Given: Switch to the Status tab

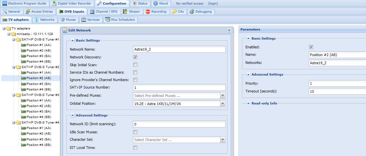Looking at the screenshot, I should [x=140, y=4].
